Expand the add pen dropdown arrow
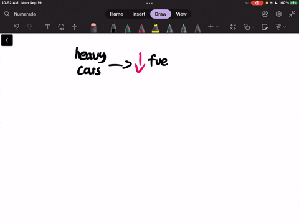The height and width of the screenshot is (224, 299). (217, 27)
